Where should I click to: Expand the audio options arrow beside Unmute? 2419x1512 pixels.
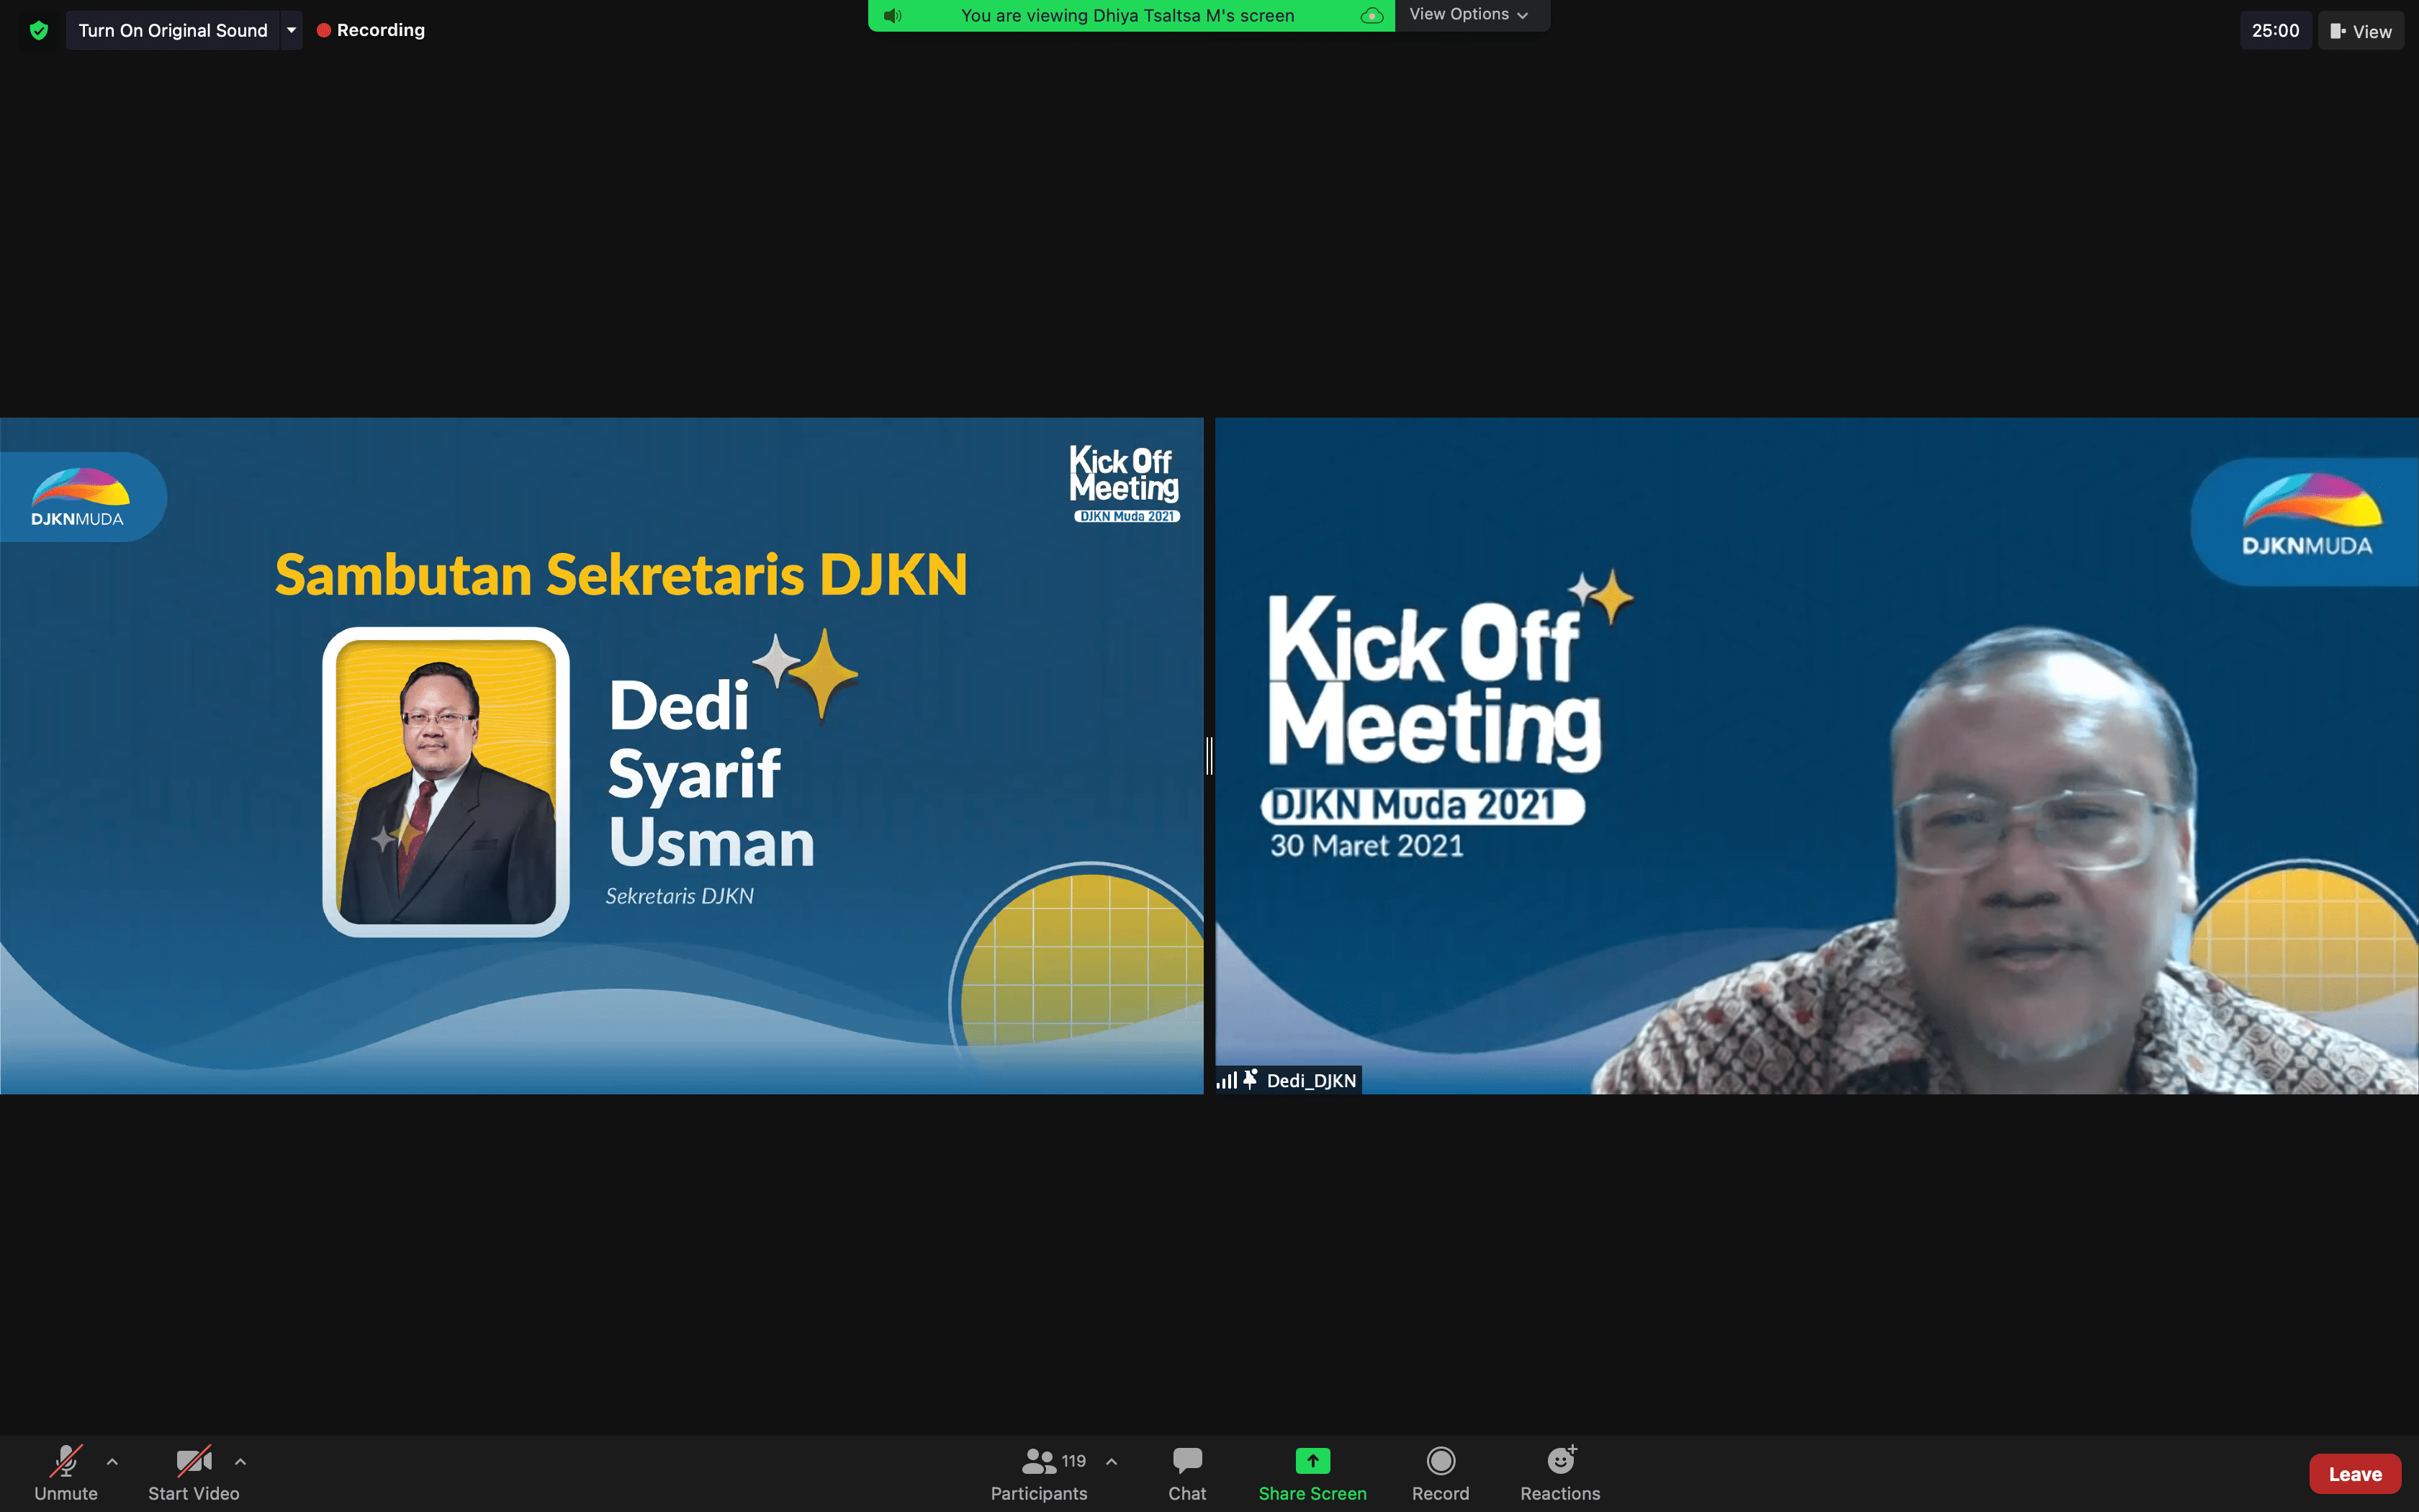coord(112,1461)
